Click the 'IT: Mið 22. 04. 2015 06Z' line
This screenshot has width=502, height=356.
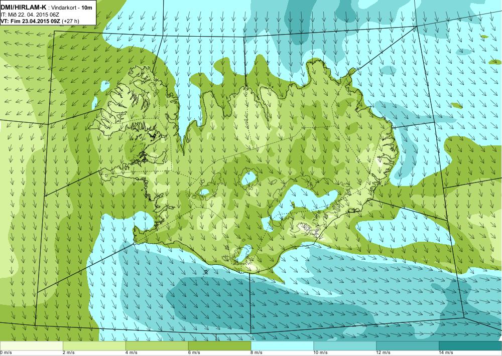pyautogui.click(x=30, y=15)
